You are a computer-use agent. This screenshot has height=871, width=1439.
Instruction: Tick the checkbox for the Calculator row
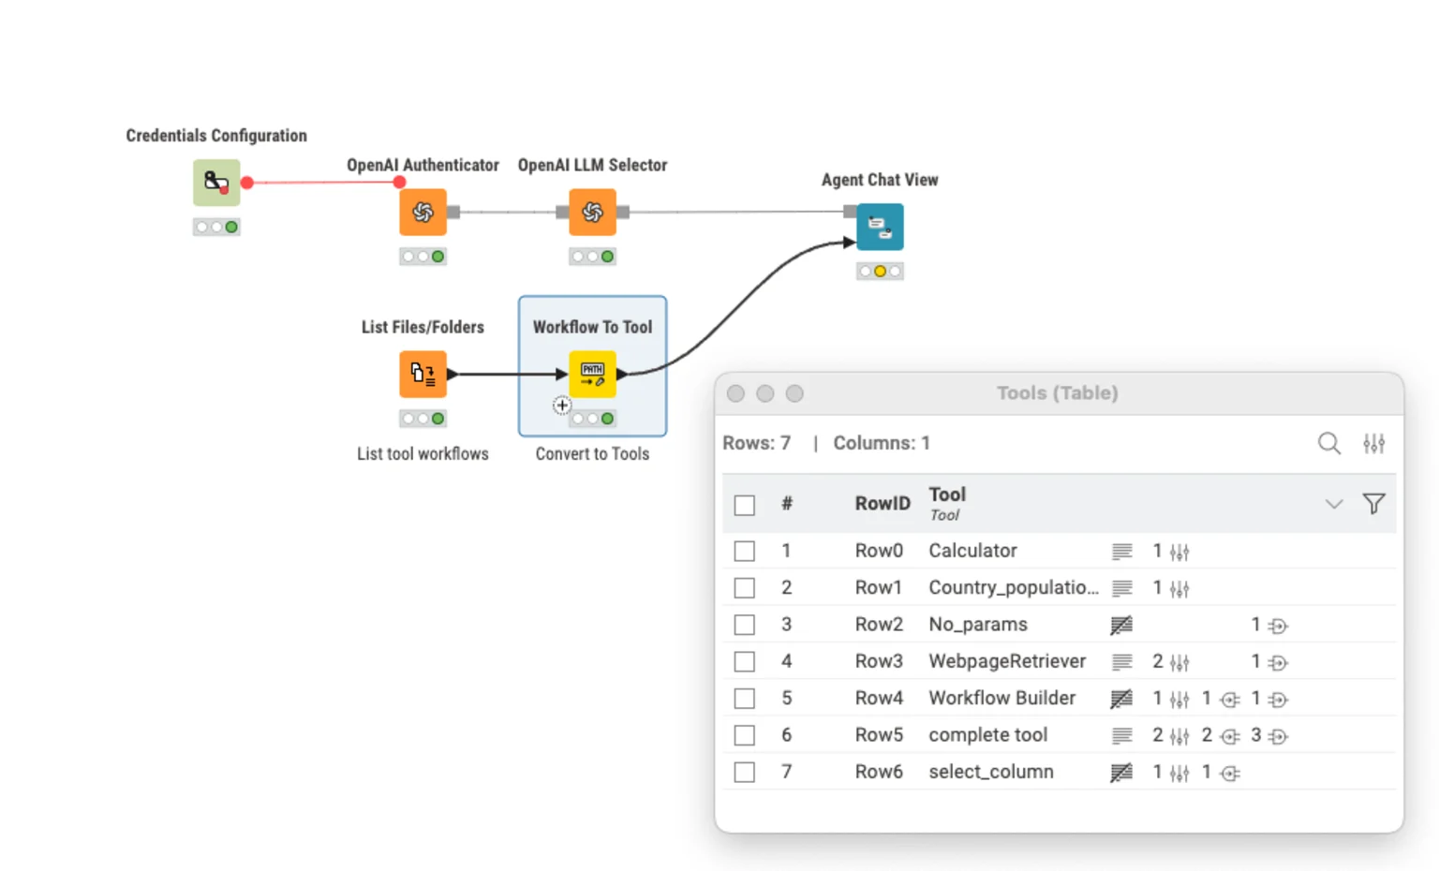coord(744,551)
